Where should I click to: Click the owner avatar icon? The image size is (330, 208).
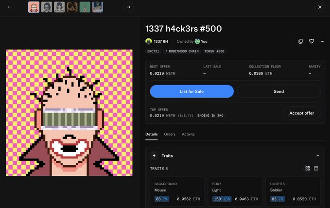pyautogui.click(x=197, y=41)
